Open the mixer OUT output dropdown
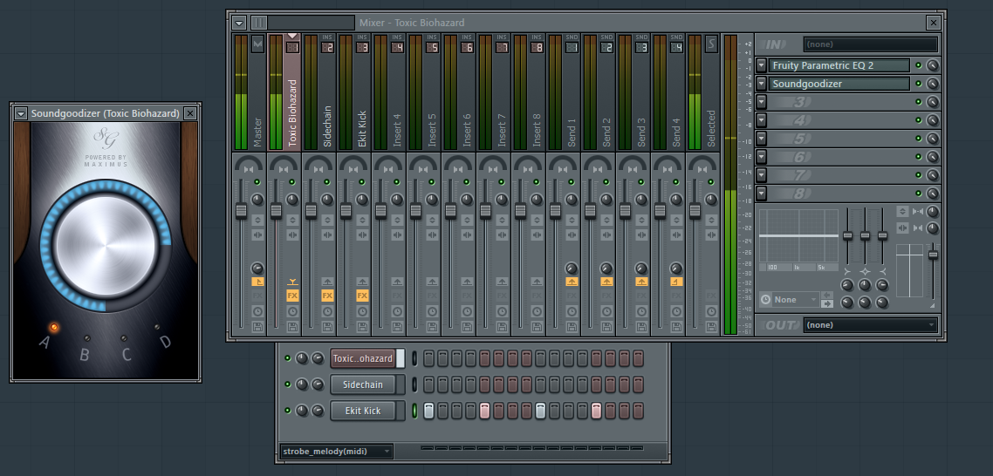993x476 pixels. 870,324
